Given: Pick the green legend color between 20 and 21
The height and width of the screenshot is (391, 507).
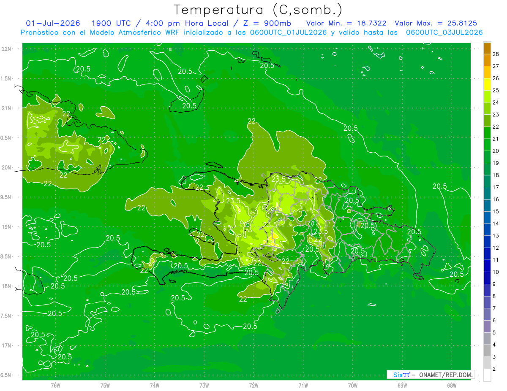Looking at the screenshot, I should point(487,145).
